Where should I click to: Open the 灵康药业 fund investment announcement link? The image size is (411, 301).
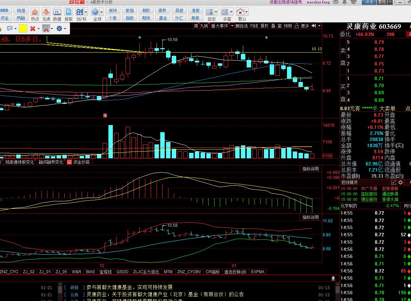click(165, 294)
